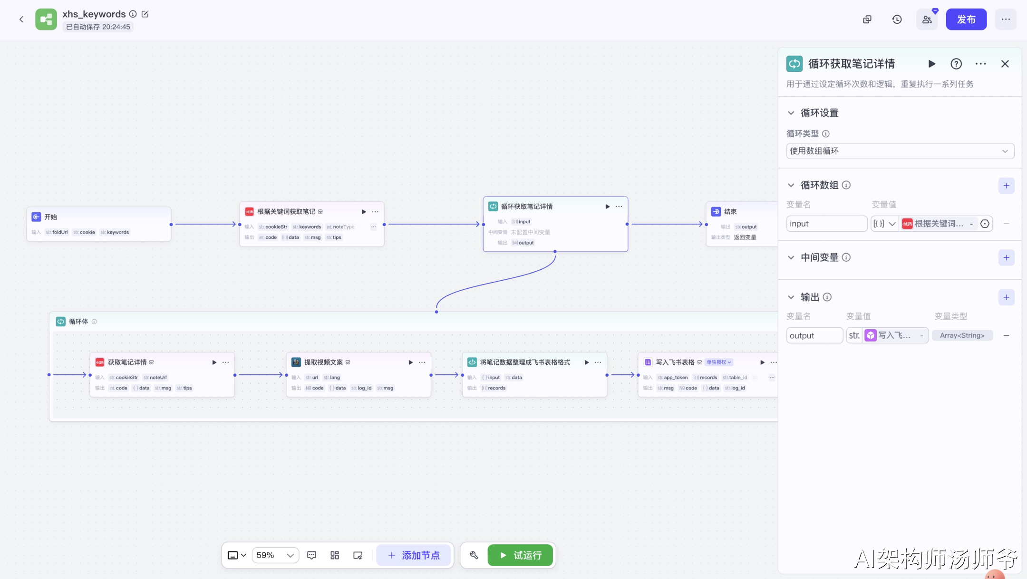Image resolution: width=1027 pixels, height=579 pixels.
Task: Click the debug wrench icon
Action: 474,555
